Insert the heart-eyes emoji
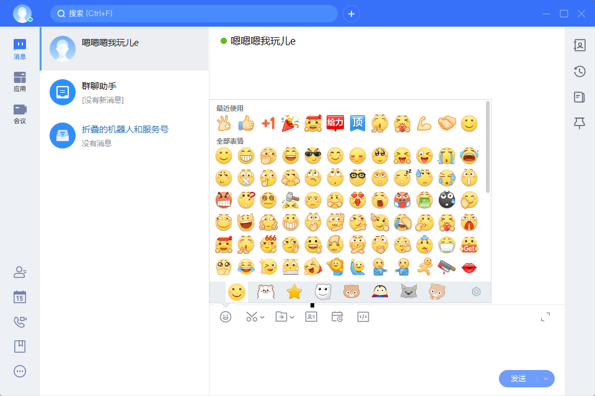 tap(358, 200)
